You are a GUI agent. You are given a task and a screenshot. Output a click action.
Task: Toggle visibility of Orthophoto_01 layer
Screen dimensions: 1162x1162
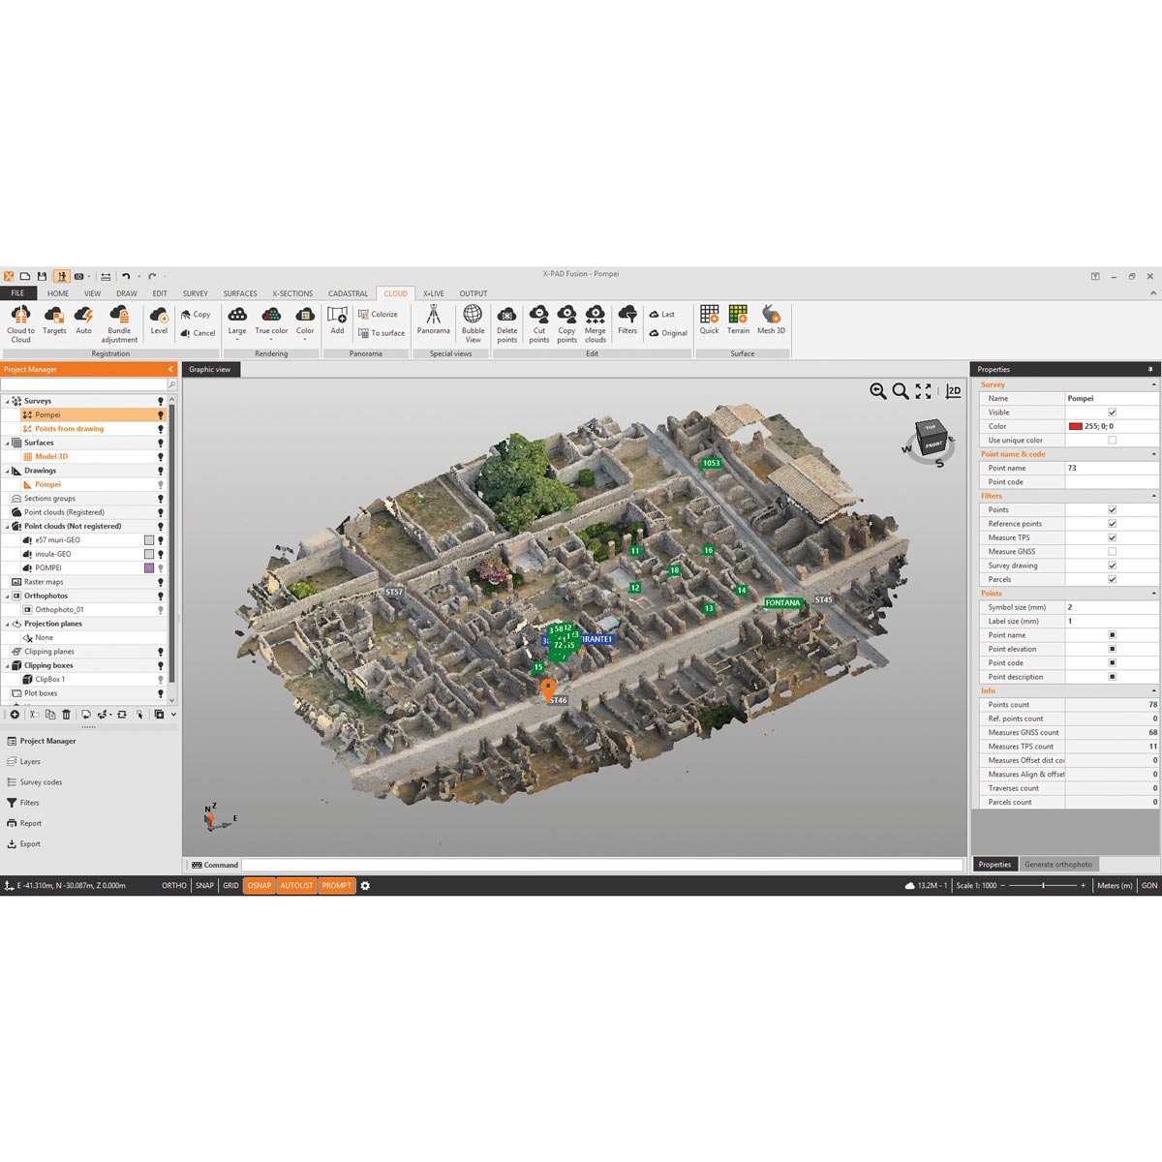(161, 610)
